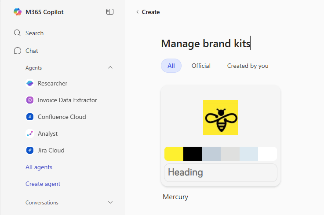
Task: Click the Analyst agent name
Action: click(x=47, y=134)
